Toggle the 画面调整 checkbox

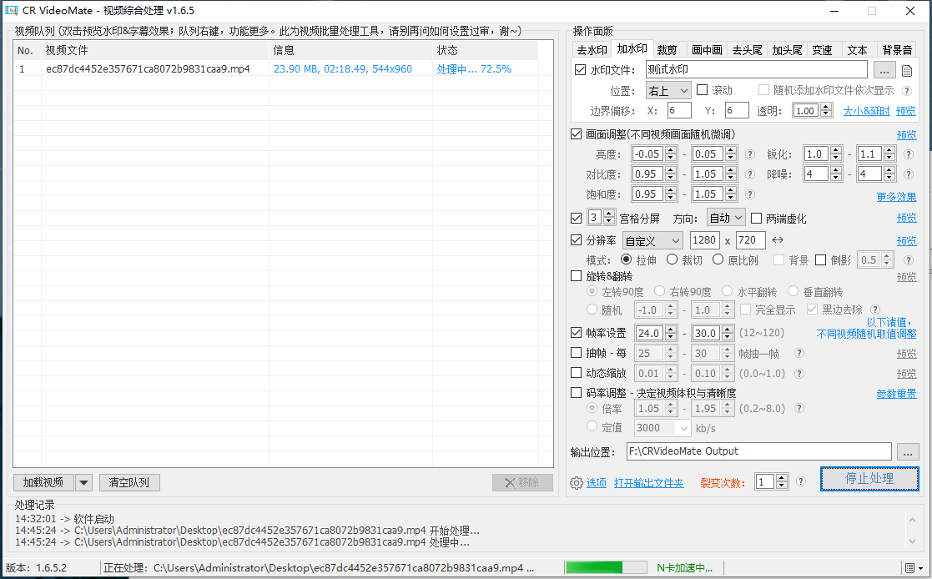click(576, 134)
